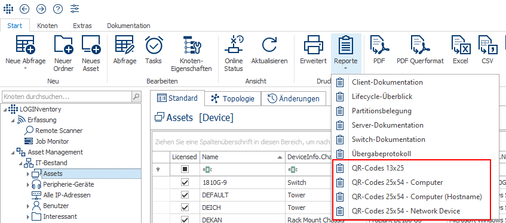Switch to the Start ribbon tab
The height and width of the screenshot is (223, 506).
[x=15, y=26]
